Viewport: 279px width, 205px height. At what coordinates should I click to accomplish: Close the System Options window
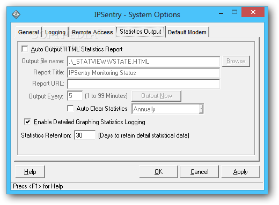click(253, 12)
